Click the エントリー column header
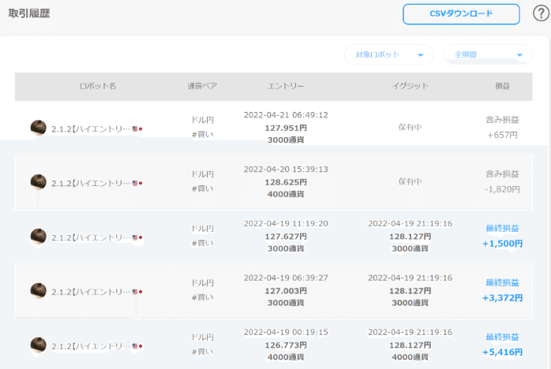 tap(286, 86)
